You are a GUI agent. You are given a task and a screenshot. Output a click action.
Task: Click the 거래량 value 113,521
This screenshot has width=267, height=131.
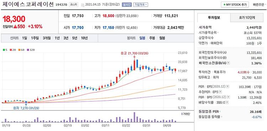point(171,16)
